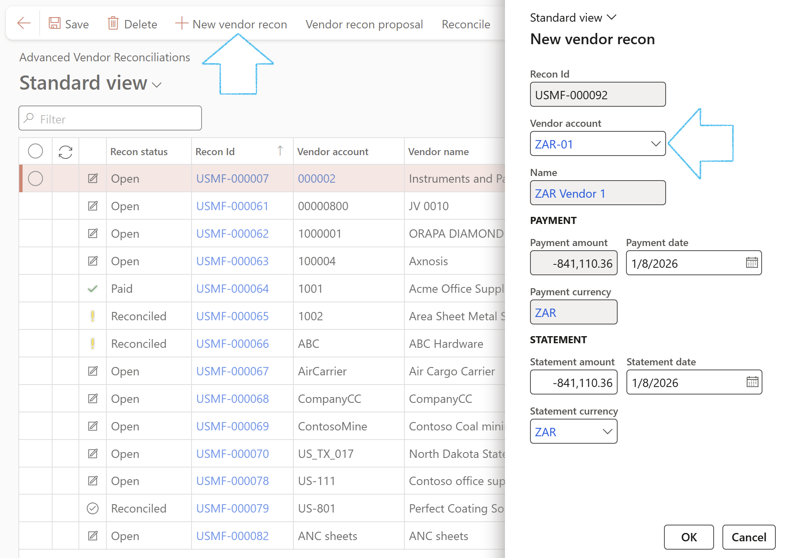This screenshot has width=785, height=558.
Task: Click the Delete trash can icon
Action: 113,23
